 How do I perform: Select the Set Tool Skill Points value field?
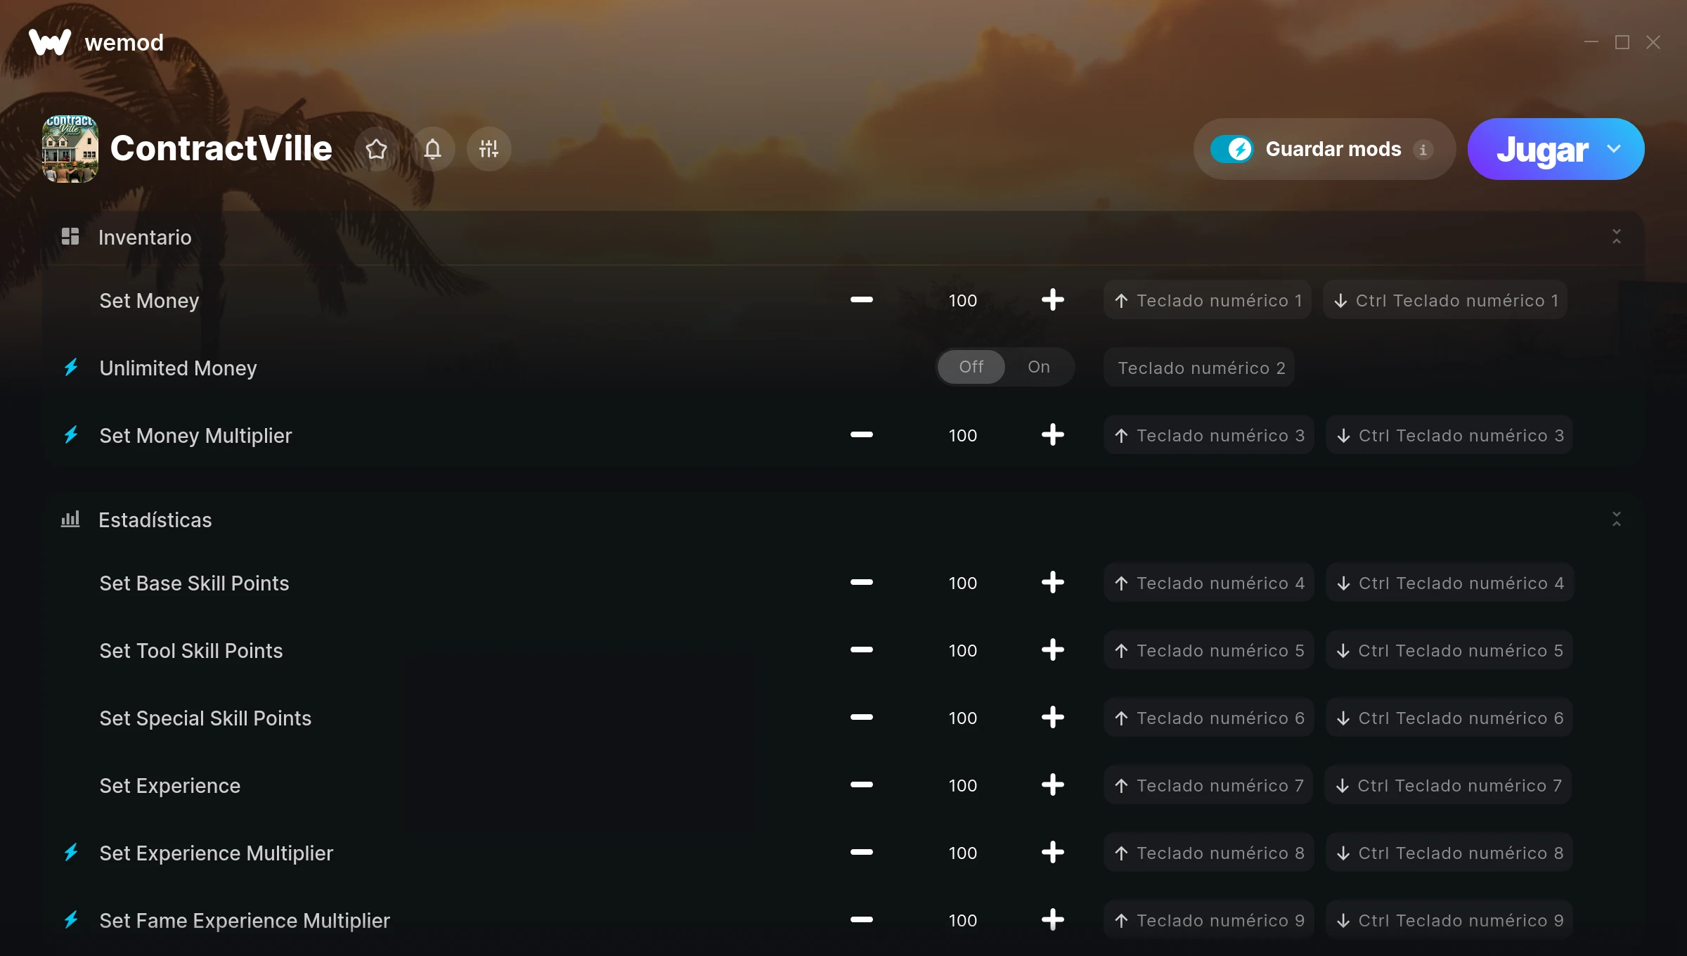[x=963, y=650]
